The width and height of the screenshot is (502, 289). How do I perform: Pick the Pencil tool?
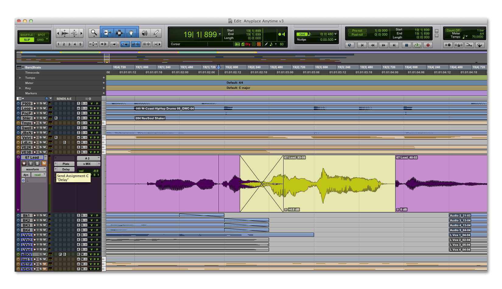[x=156, y=33]
